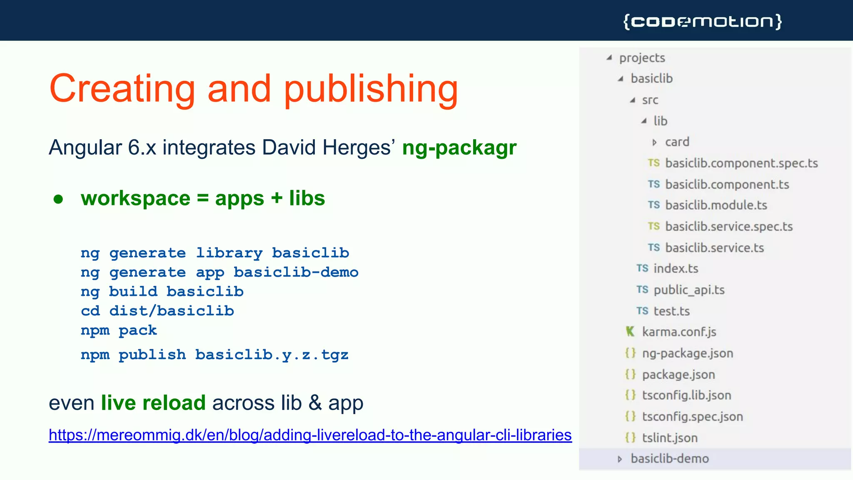This screenshot has height=480, width=853.
Task: Click the TS icon of basiclib.service.spec.ts
Action: pyautogui.click(x=653, y=226)
